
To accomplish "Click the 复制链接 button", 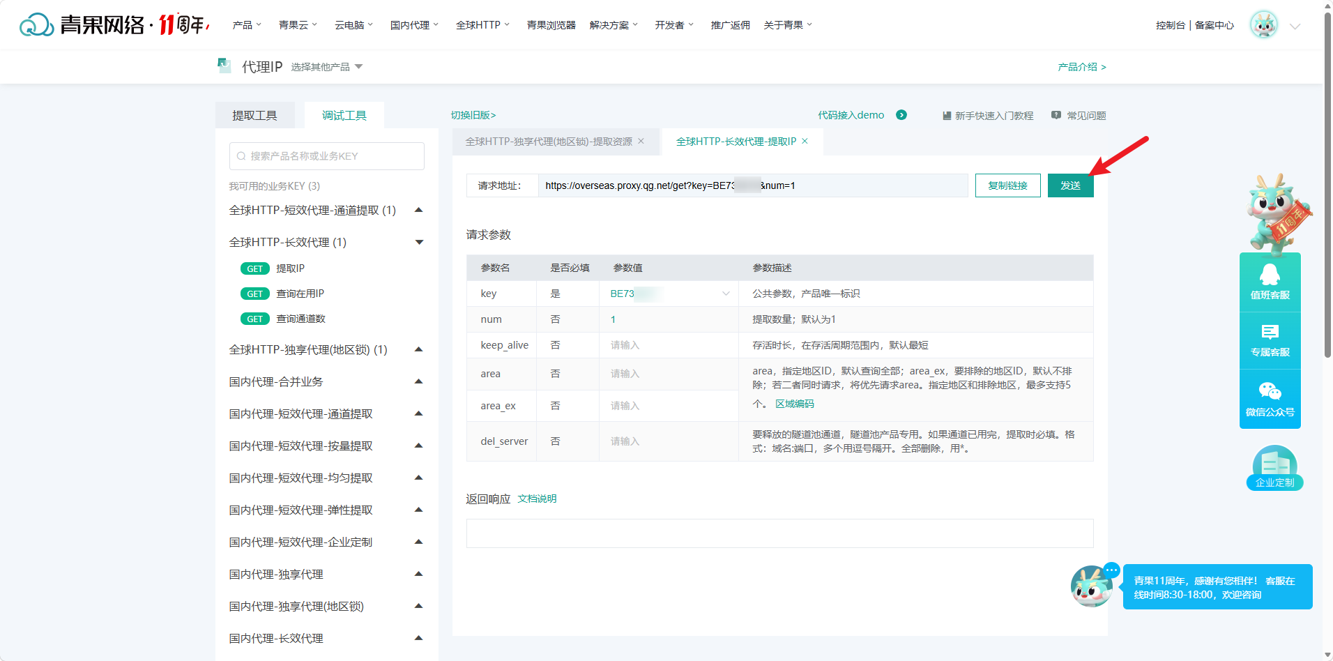I will (1007, 185).
